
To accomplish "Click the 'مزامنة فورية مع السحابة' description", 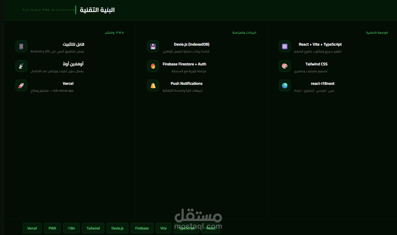I will [189, 71].
